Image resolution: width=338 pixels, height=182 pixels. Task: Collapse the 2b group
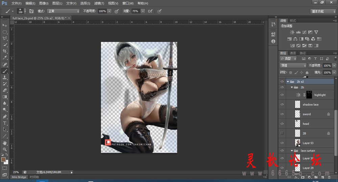coord(292,87)
